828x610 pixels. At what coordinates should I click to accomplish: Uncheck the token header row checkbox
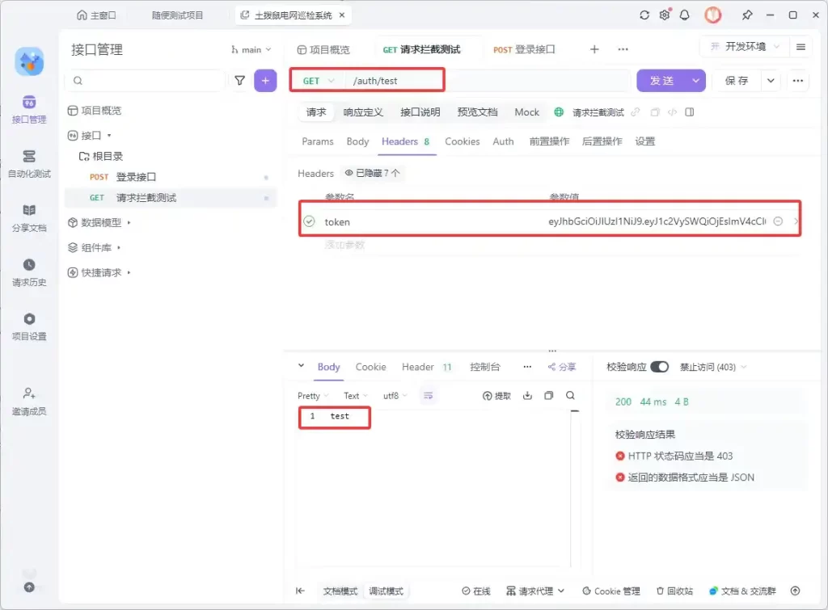pyautogui.click(x=309, y=221)
